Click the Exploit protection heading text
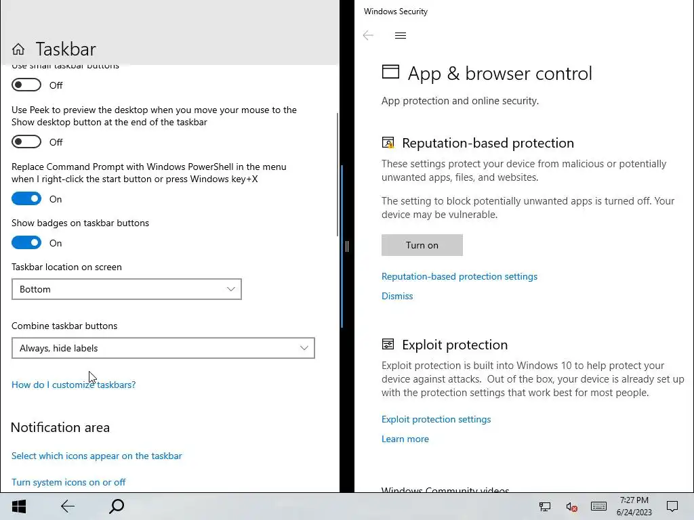 [x=455, y=345]
